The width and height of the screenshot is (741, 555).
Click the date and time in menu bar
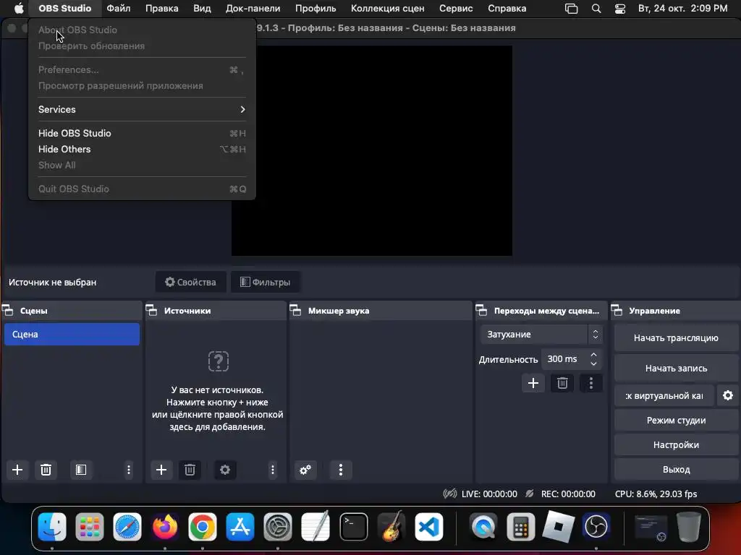pyautogui.click(x=682, y=9)
